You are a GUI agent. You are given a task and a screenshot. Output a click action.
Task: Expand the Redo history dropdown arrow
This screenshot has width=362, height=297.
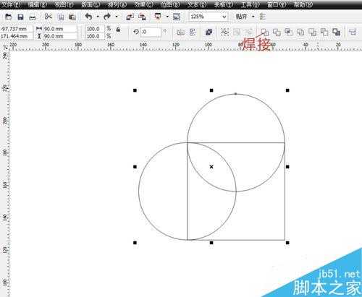click(117, 17)
